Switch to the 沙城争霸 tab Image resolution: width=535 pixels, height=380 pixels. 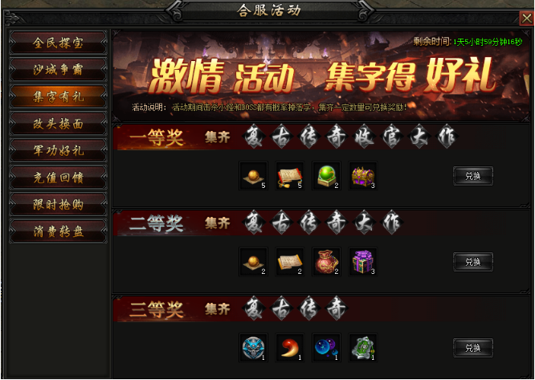(58, 70)
